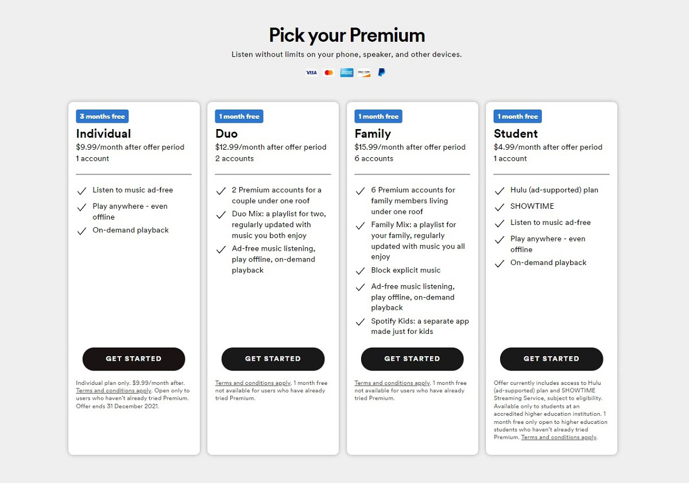The image size is (689, 483).
Task: Open Terms and conditions link in Family card
Action: coord(392,383)
